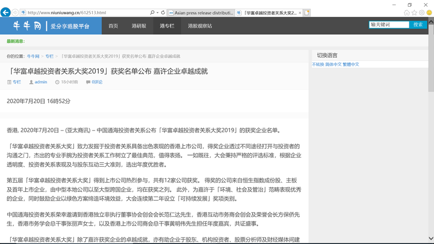434x244 pixels.
Task: Click the 0评论 comments link
Action: click(x=97, y=82)
